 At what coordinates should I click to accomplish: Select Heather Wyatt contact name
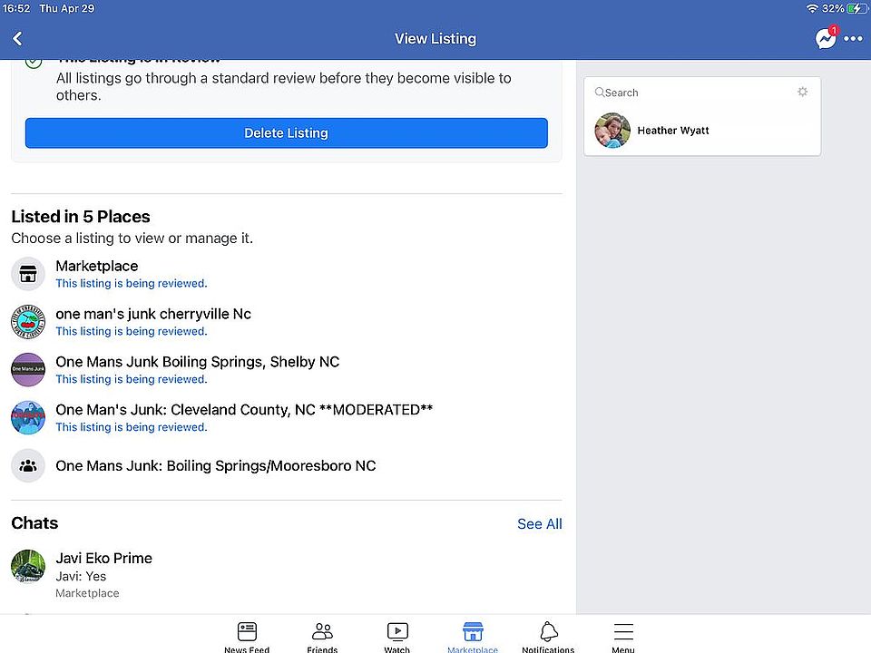pyautogui.click(x=672, y=131)
